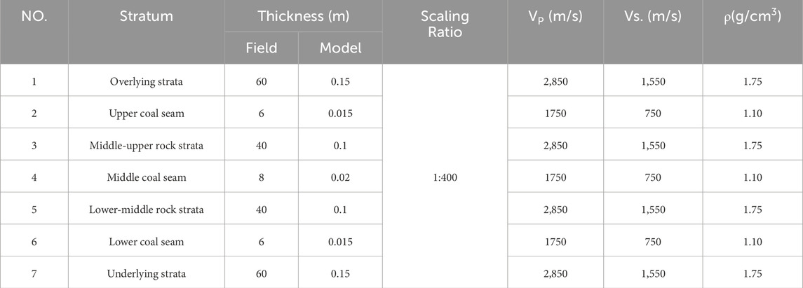The image size is (803, 288).
Task: Click the NO. column header
Action: (x=34, y=16)
